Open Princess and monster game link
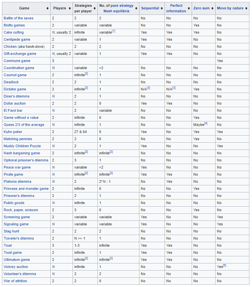 (26, 189)
